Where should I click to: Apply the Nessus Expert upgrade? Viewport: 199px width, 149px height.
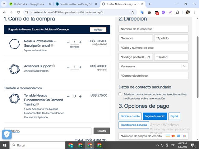98,29
